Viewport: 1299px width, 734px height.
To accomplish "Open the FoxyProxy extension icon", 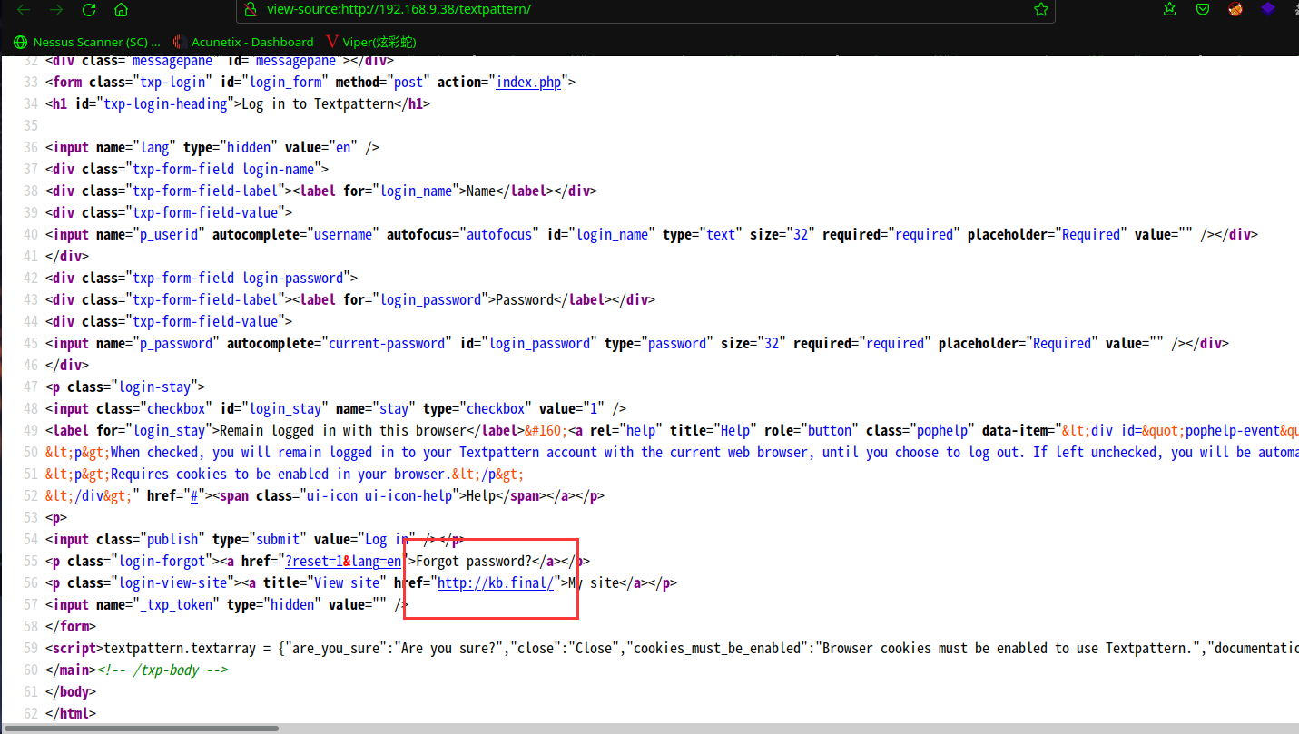I will [1235, 9].
